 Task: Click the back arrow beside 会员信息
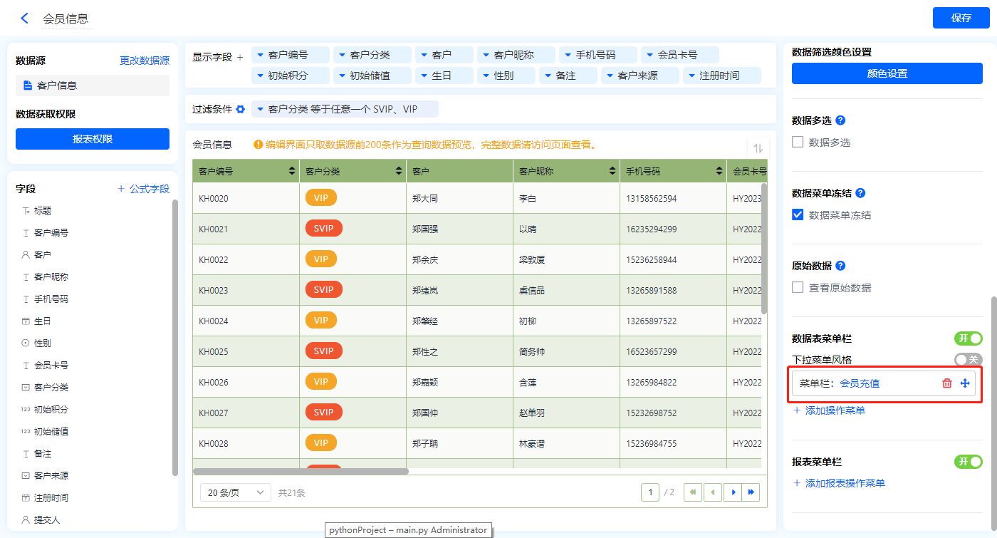24,19
